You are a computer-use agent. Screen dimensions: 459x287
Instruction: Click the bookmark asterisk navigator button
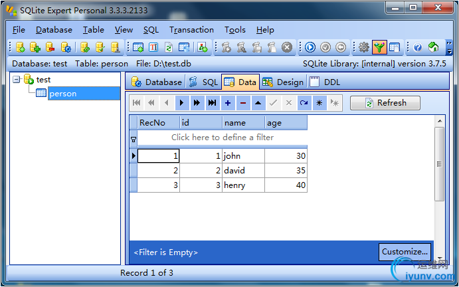[320, 103]
